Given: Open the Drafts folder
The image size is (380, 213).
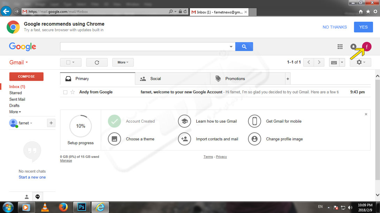Looking at the screenshot, I should [x=14, y=106].
